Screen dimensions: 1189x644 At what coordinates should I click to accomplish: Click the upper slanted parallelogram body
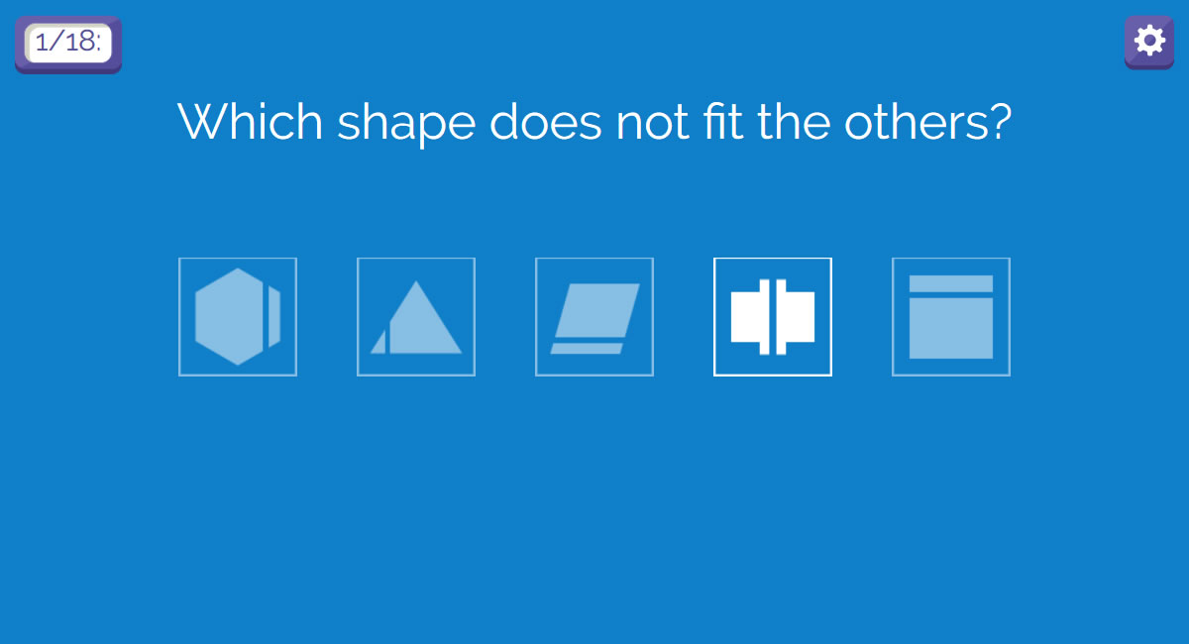(597, 310)
